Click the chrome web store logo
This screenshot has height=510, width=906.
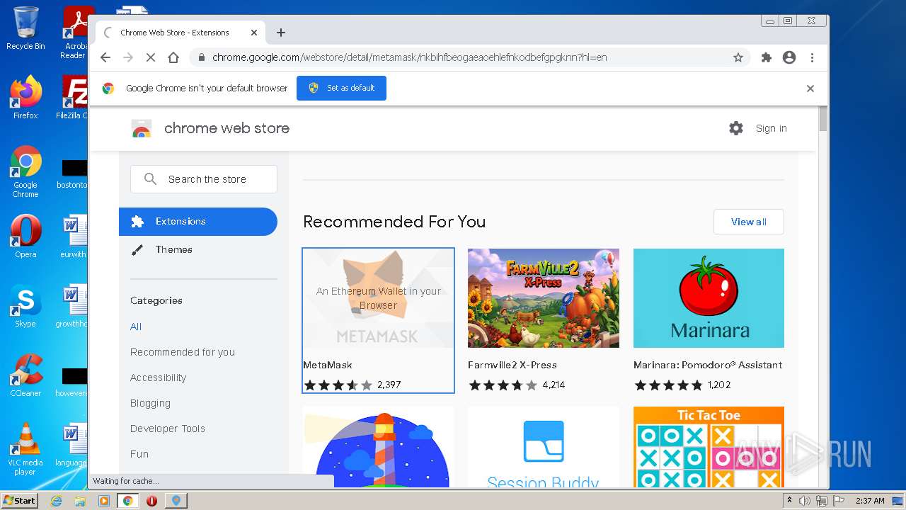[x=210, y=128]
